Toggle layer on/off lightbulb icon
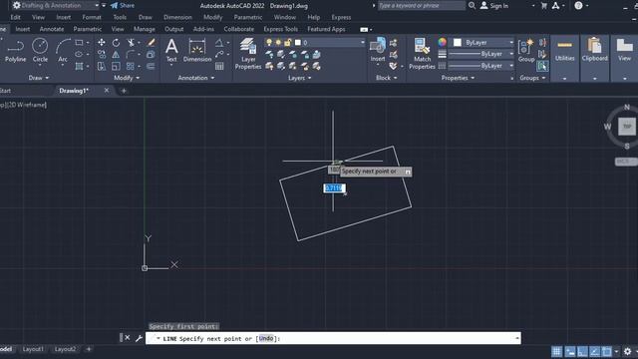Viewport: 638px width, 359px height. [269, 42]
